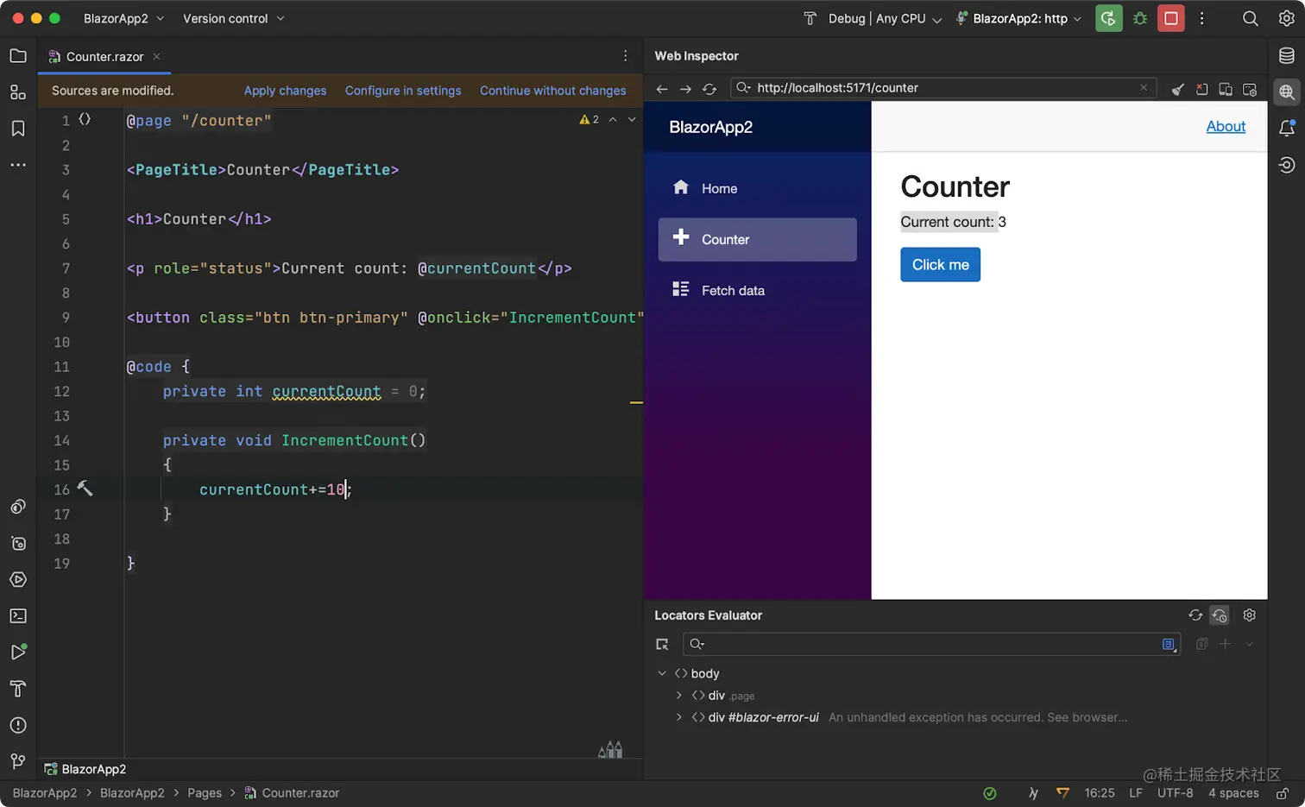Open the Terminal tool window icon
Screen dimensions: 1305x807
point(18,615)
